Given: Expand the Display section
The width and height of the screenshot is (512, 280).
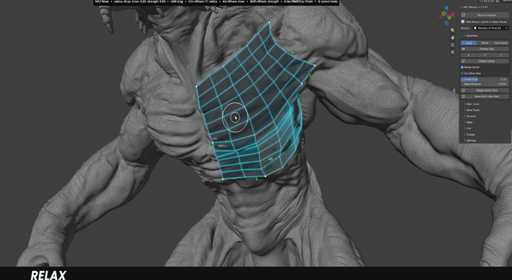Looking at the screenshot, I should coord(470,134).
